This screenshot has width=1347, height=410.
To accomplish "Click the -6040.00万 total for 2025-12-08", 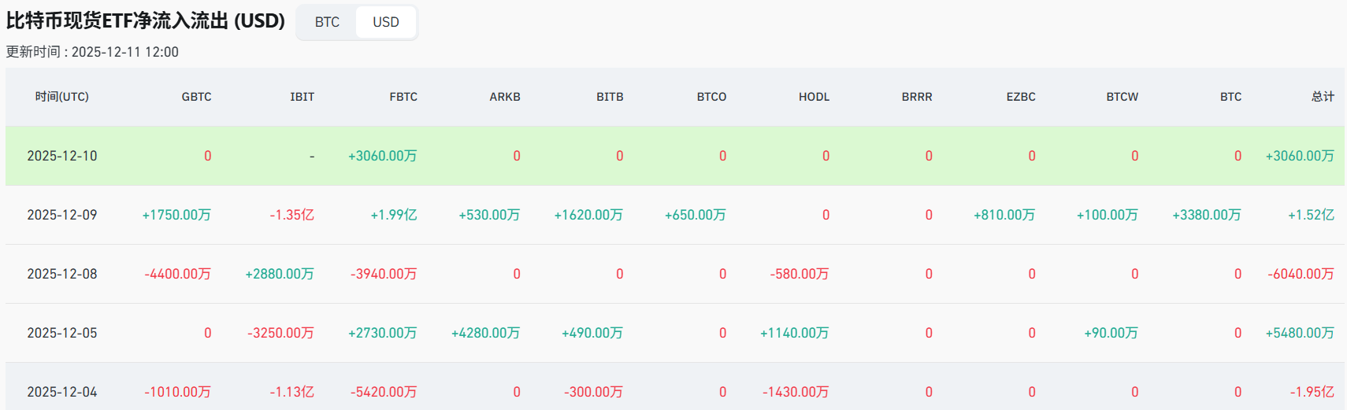I will 1301,274.
